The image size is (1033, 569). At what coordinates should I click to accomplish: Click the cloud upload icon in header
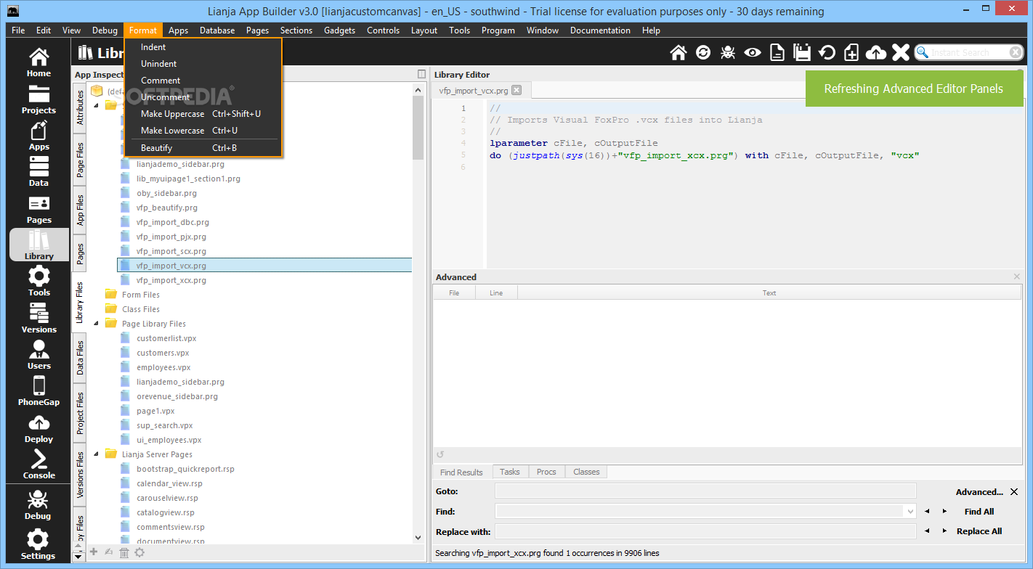877,52
